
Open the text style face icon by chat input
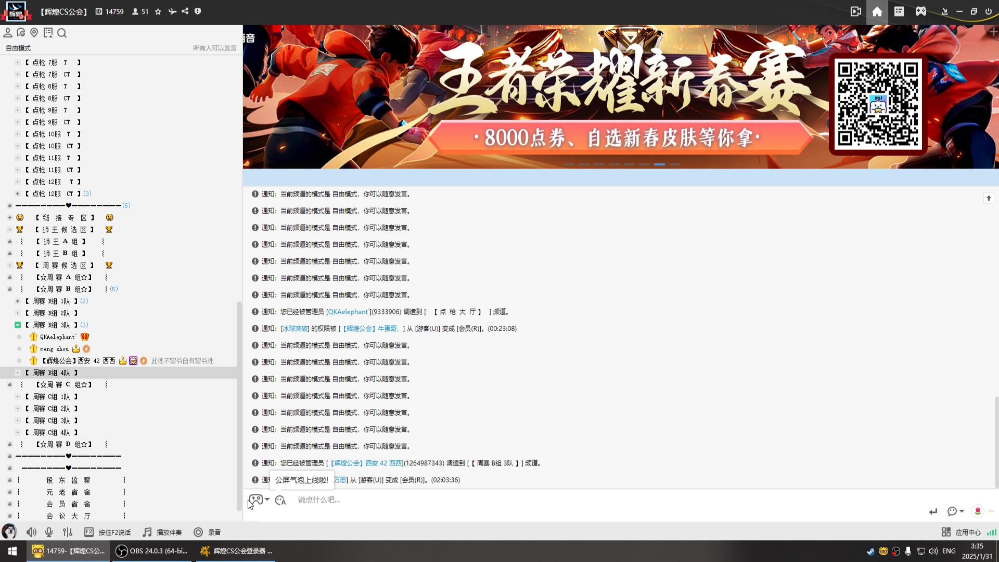coord(280,500)
